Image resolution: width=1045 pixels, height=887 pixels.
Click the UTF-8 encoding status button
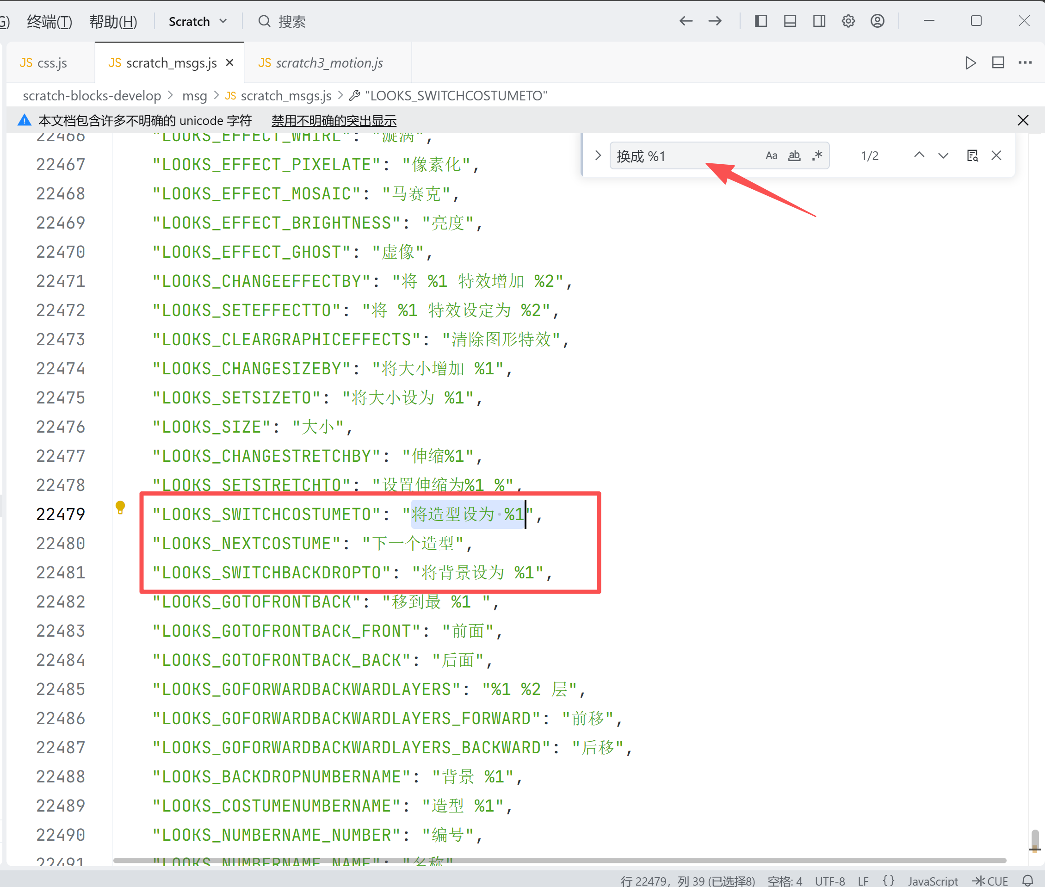coord(829,881)
